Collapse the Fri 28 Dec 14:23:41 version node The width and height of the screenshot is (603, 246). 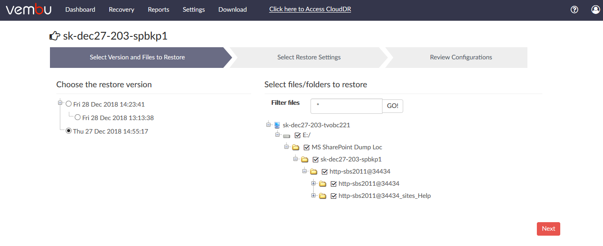(60, 103)
